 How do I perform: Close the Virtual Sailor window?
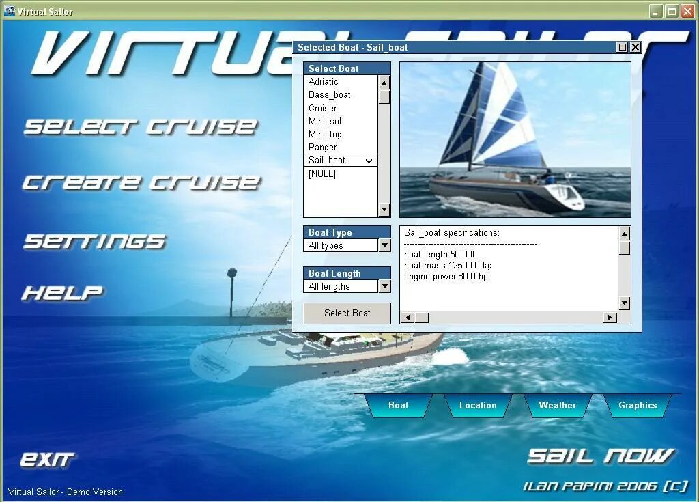pos(687,11)
